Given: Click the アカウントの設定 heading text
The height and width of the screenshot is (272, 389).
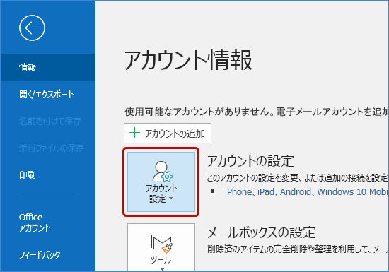Looking at the screenshot, I should pos(250,161).
